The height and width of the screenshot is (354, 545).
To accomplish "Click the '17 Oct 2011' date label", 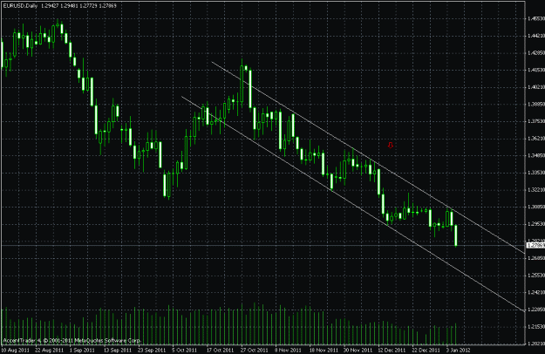I will (221, 350).
